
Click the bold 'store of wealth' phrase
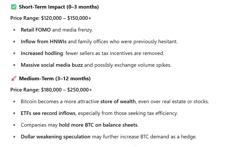point(118,101)
